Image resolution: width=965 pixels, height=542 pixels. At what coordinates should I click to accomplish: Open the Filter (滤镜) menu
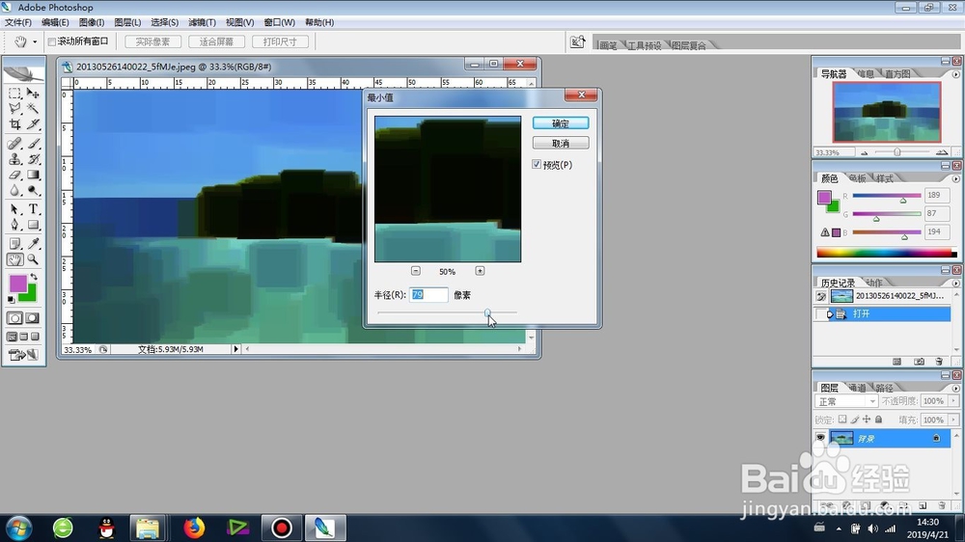coord(202,22)
